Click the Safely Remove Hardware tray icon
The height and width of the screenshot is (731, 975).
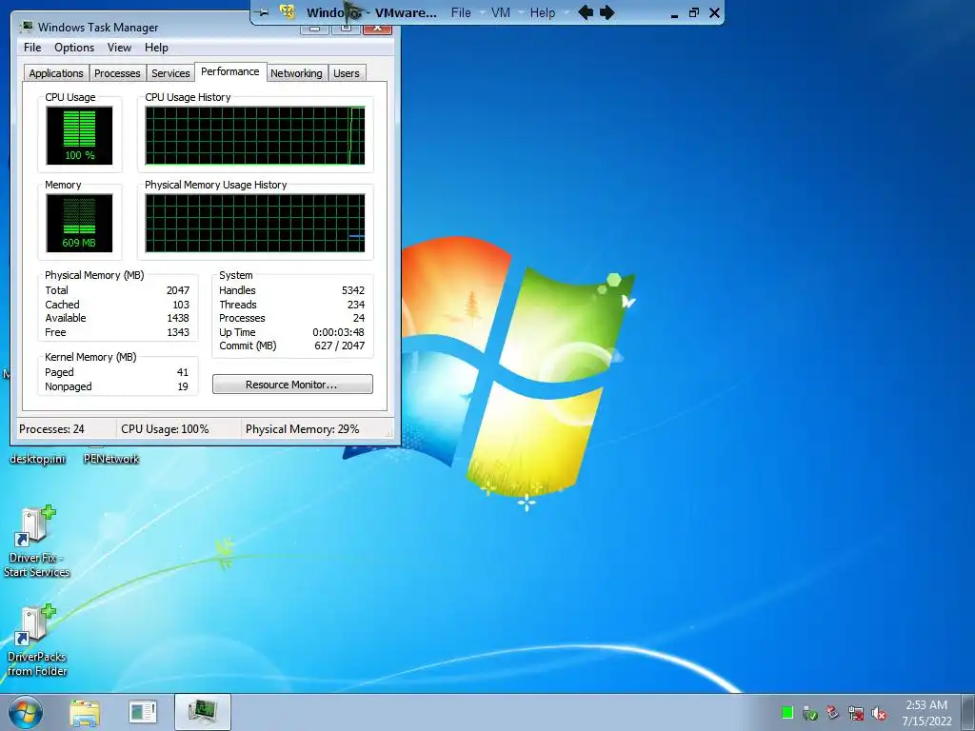click(809, 713)
